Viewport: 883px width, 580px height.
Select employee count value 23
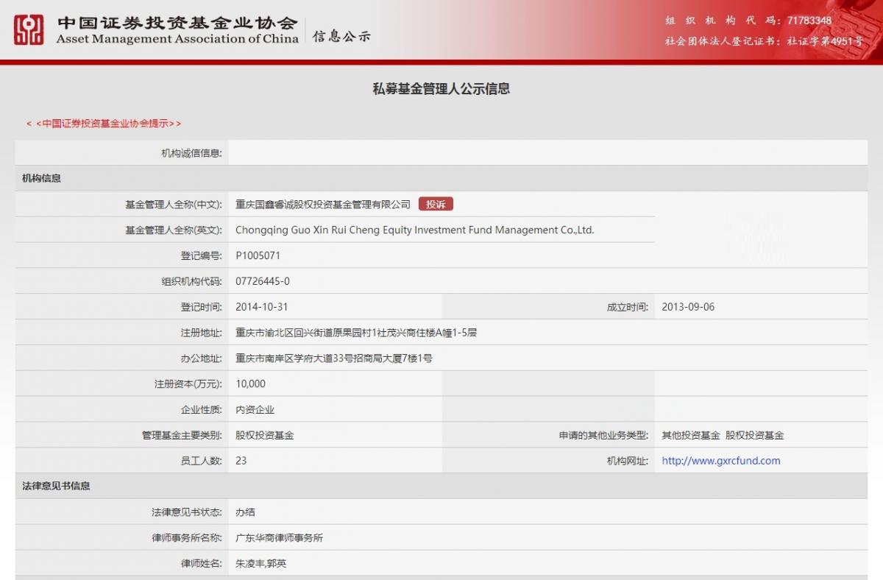point(241,461)
